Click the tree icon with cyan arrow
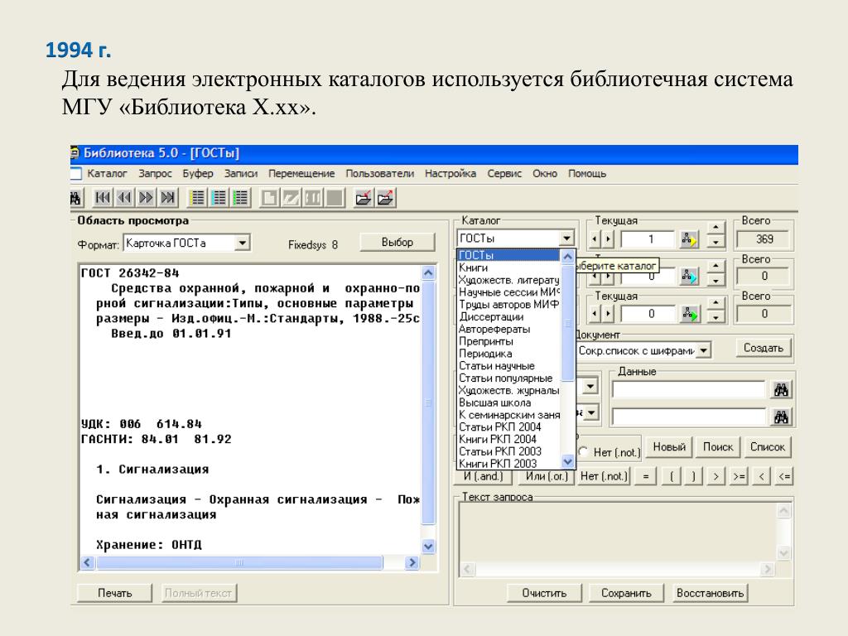The image size is (848, 636). point(690,277)
